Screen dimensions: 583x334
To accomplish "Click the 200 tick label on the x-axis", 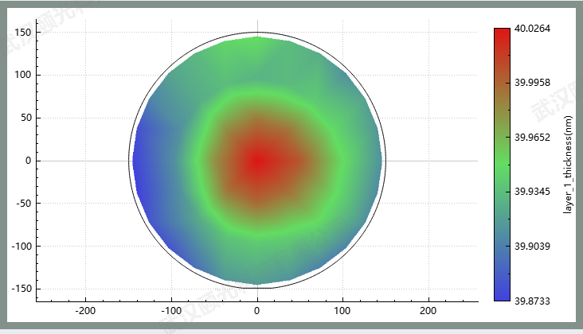I will click(428, 310).
